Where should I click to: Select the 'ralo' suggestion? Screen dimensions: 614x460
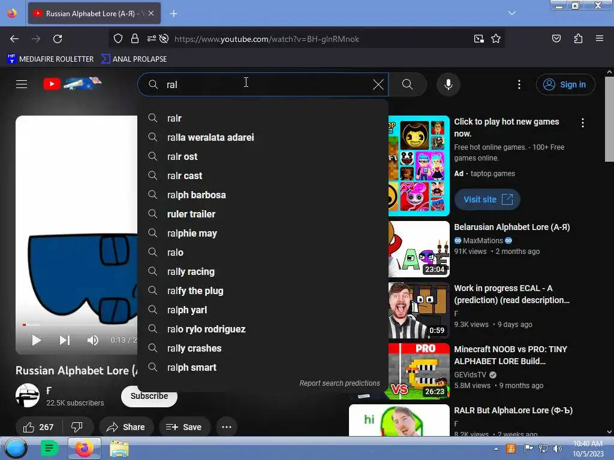263,252
